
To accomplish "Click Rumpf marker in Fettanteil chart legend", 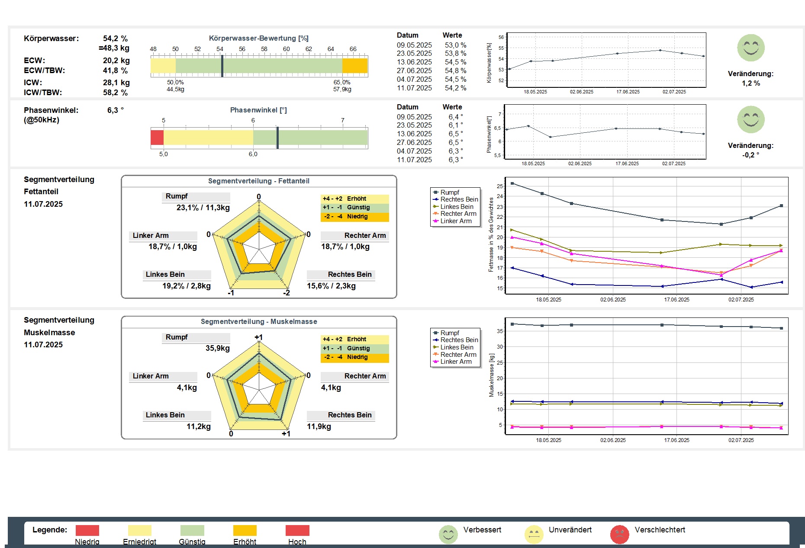I will coord(436,192).
